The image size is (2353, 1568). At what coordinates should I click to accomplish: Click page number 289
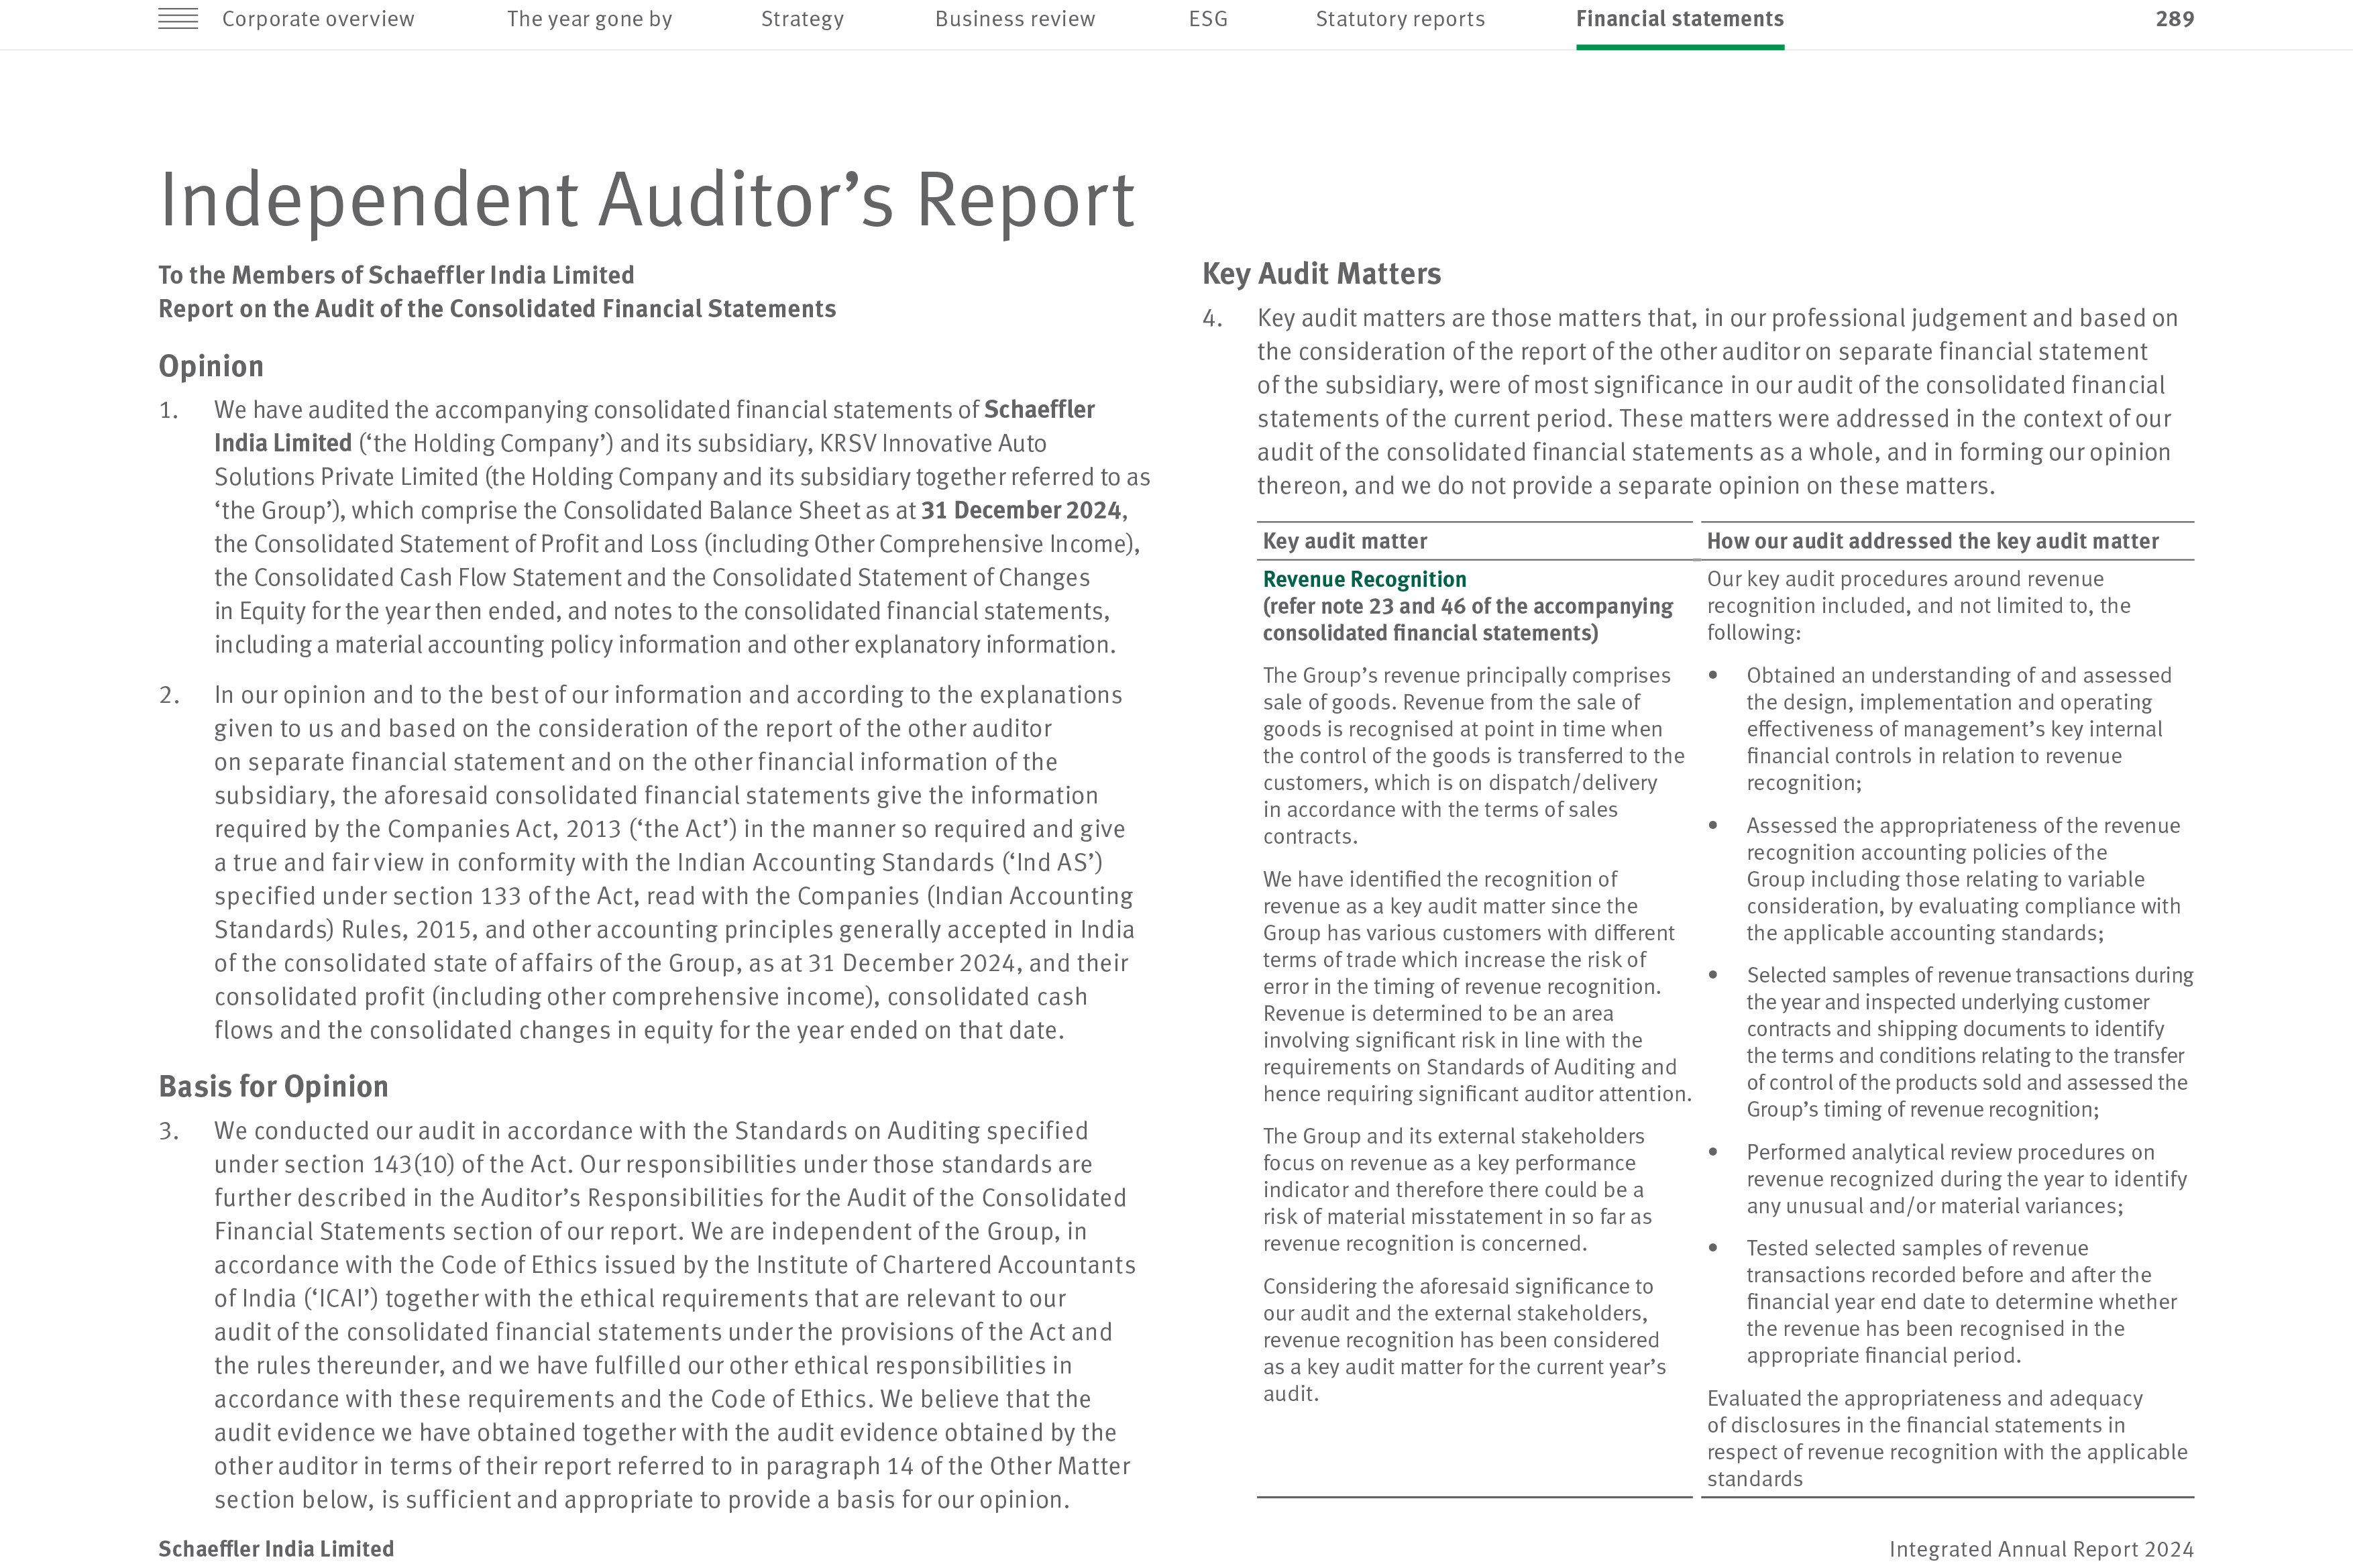[2174, 19]
